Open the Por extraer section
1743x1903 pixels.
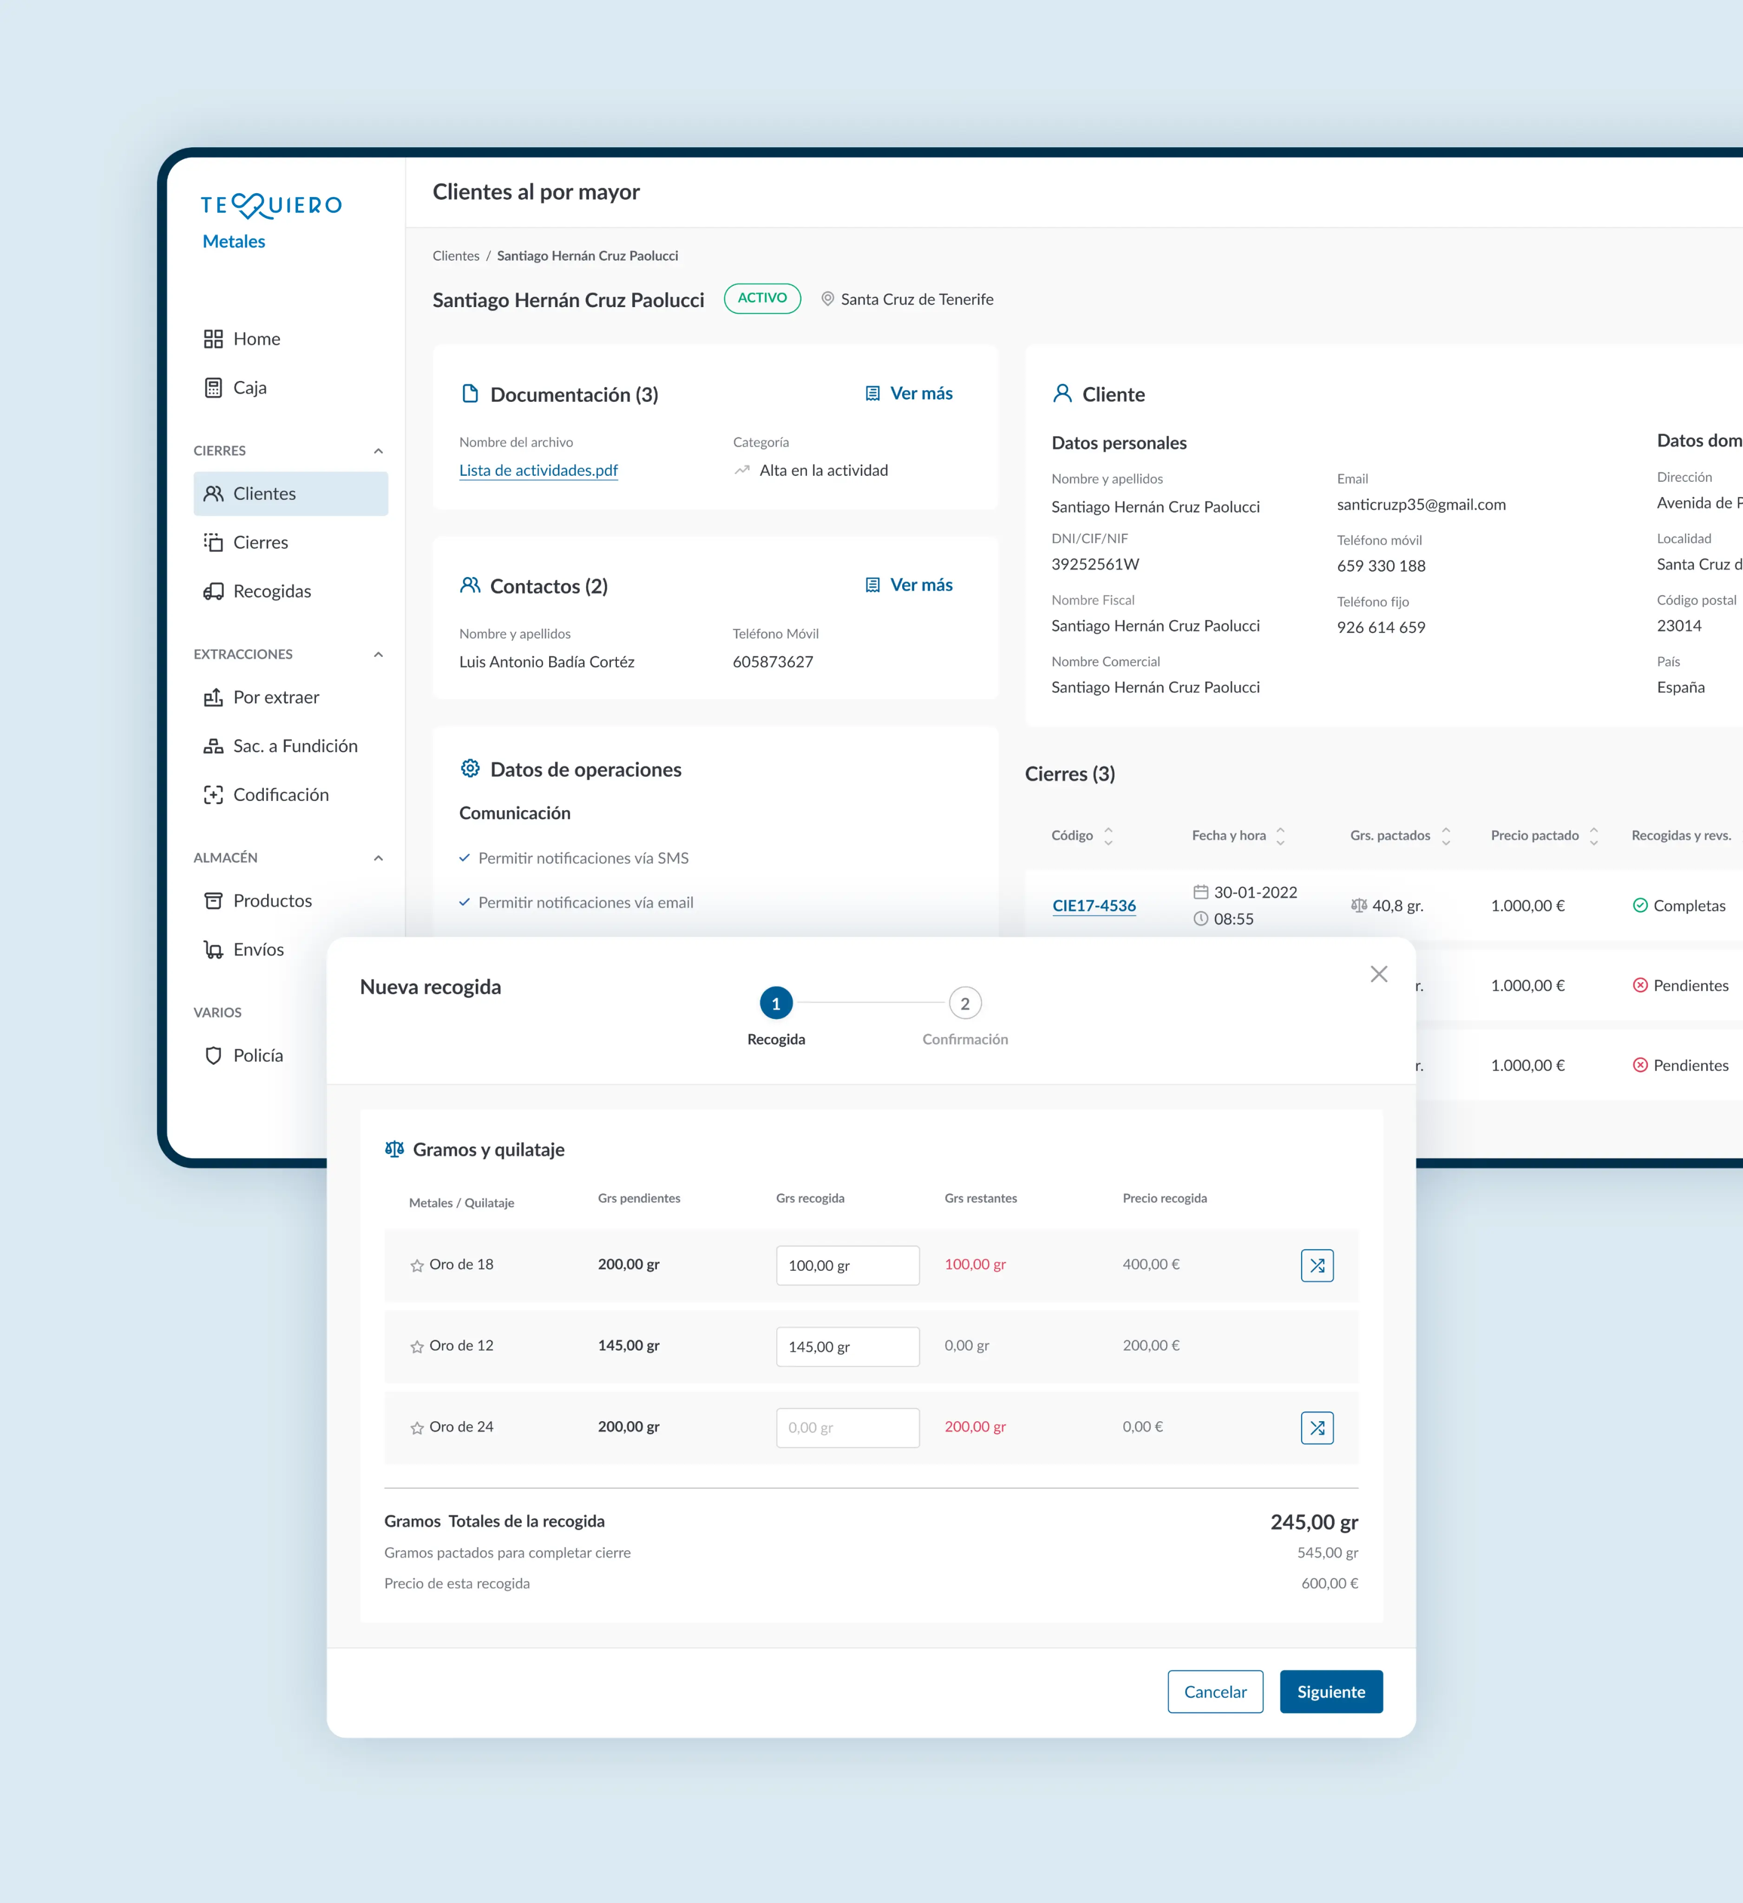point(276,697)
